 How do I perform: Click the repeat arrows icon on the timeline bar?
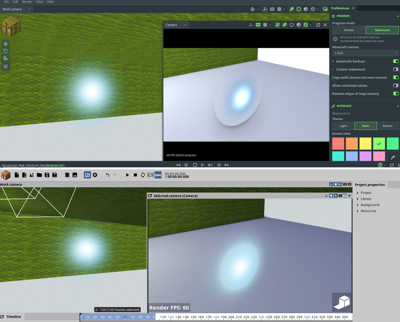(392, 165)
